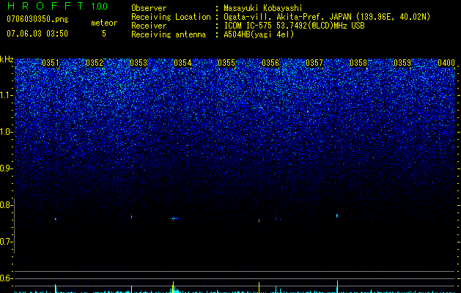
Task: Click the 1.0 frequency axis label
Action: 7,132
